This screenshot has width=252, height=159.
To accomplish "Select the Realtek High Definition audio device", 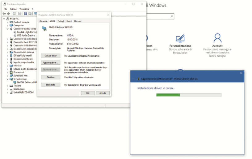I will point(27,32).
